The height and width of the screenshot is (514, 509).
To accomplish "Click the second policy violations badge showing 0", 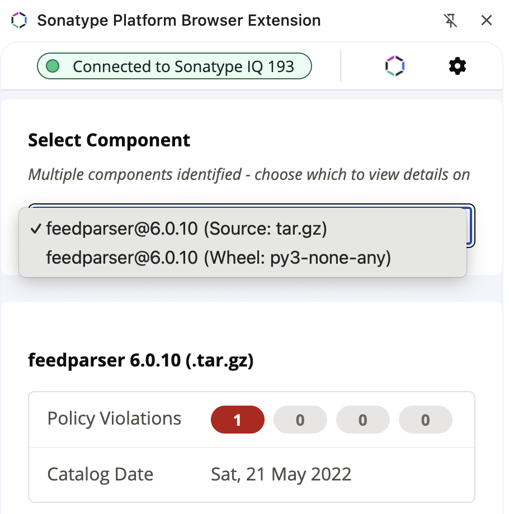I will tap(300, 420).
